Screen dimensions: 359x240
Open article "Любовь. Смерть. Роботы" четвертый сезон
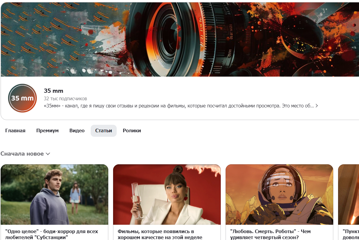click(x=270, y=234)
